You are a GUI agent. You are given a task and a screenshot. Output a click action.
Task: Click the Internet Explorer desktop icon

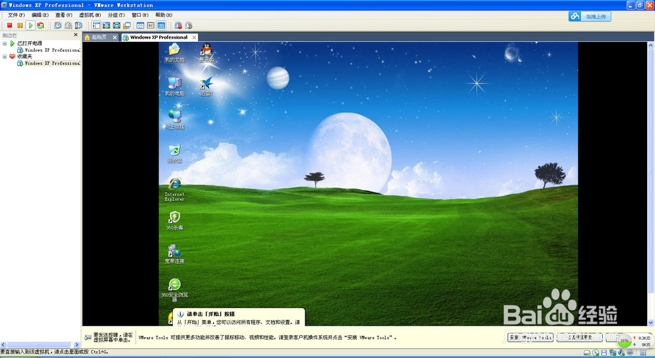[174, 189]
